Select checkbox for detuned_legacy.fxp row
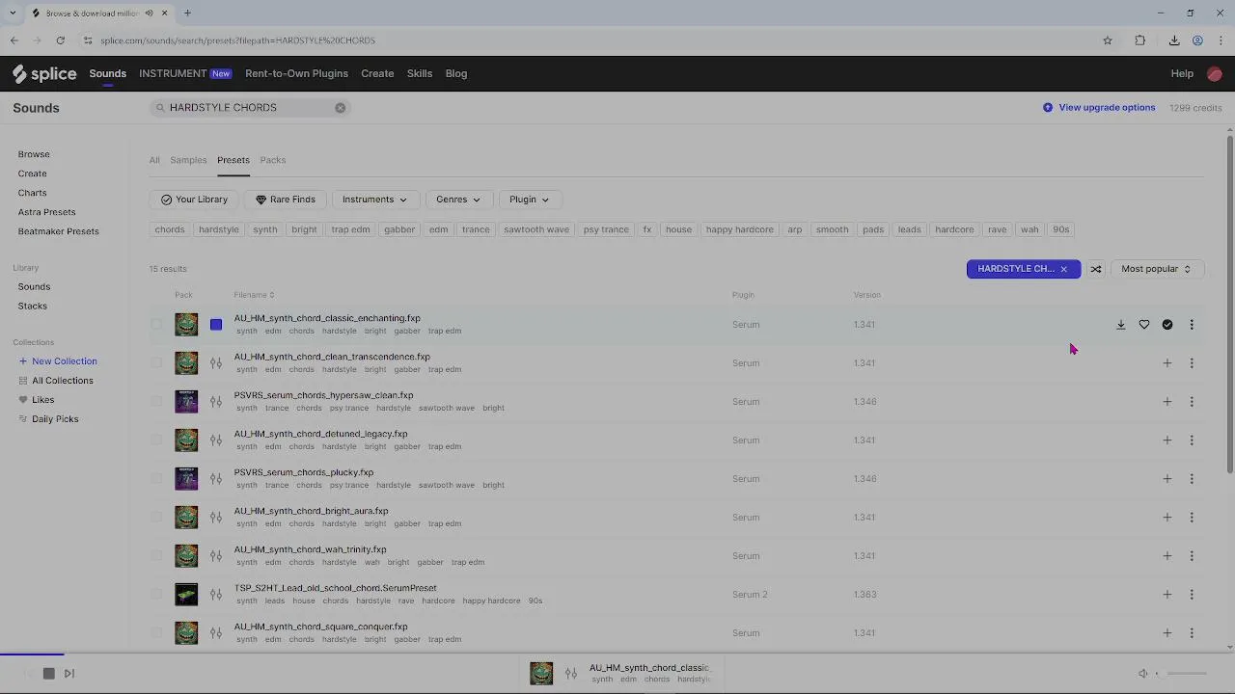Viewport: 1235px width, 694px height. pos(156,440)
